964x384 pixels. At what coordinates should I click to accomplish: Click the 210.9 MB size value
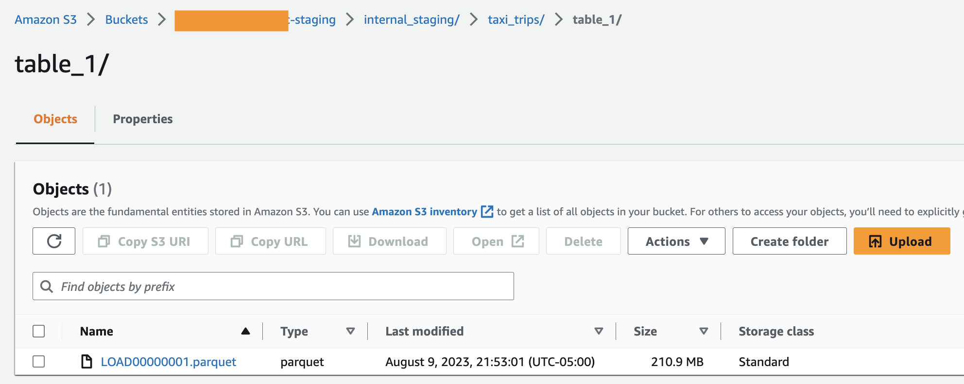click(x=677, y=362)
